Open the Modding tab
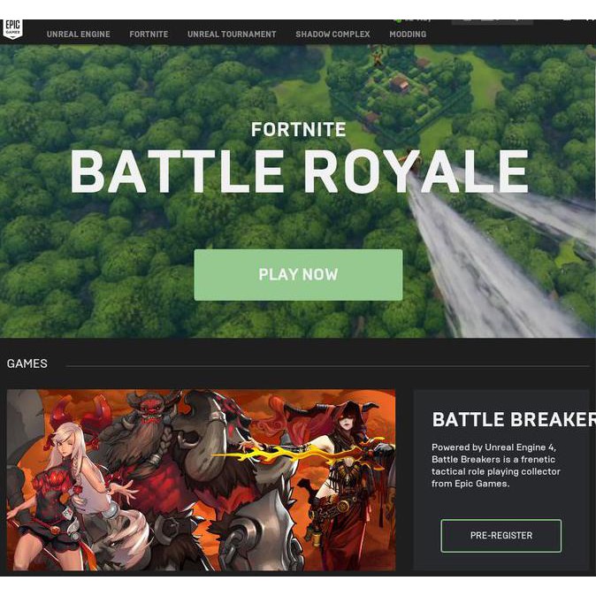Screen dimensions: 596x596 coord(408,34)
